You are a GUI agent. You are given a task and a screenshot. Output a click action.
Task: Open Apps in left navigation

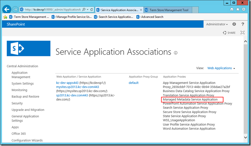click(x=15, y=127)
